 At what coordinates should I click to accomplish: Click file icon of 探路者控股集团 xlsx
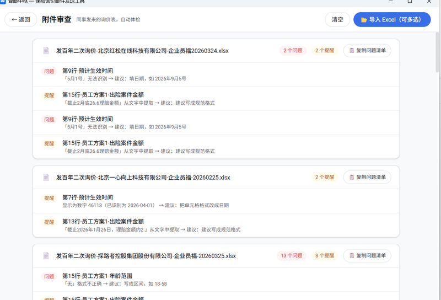(46, 256)
